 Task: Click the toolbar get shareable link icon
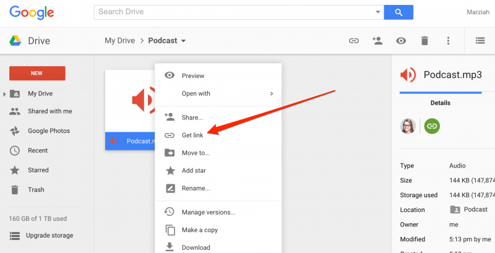coord(353,41)
